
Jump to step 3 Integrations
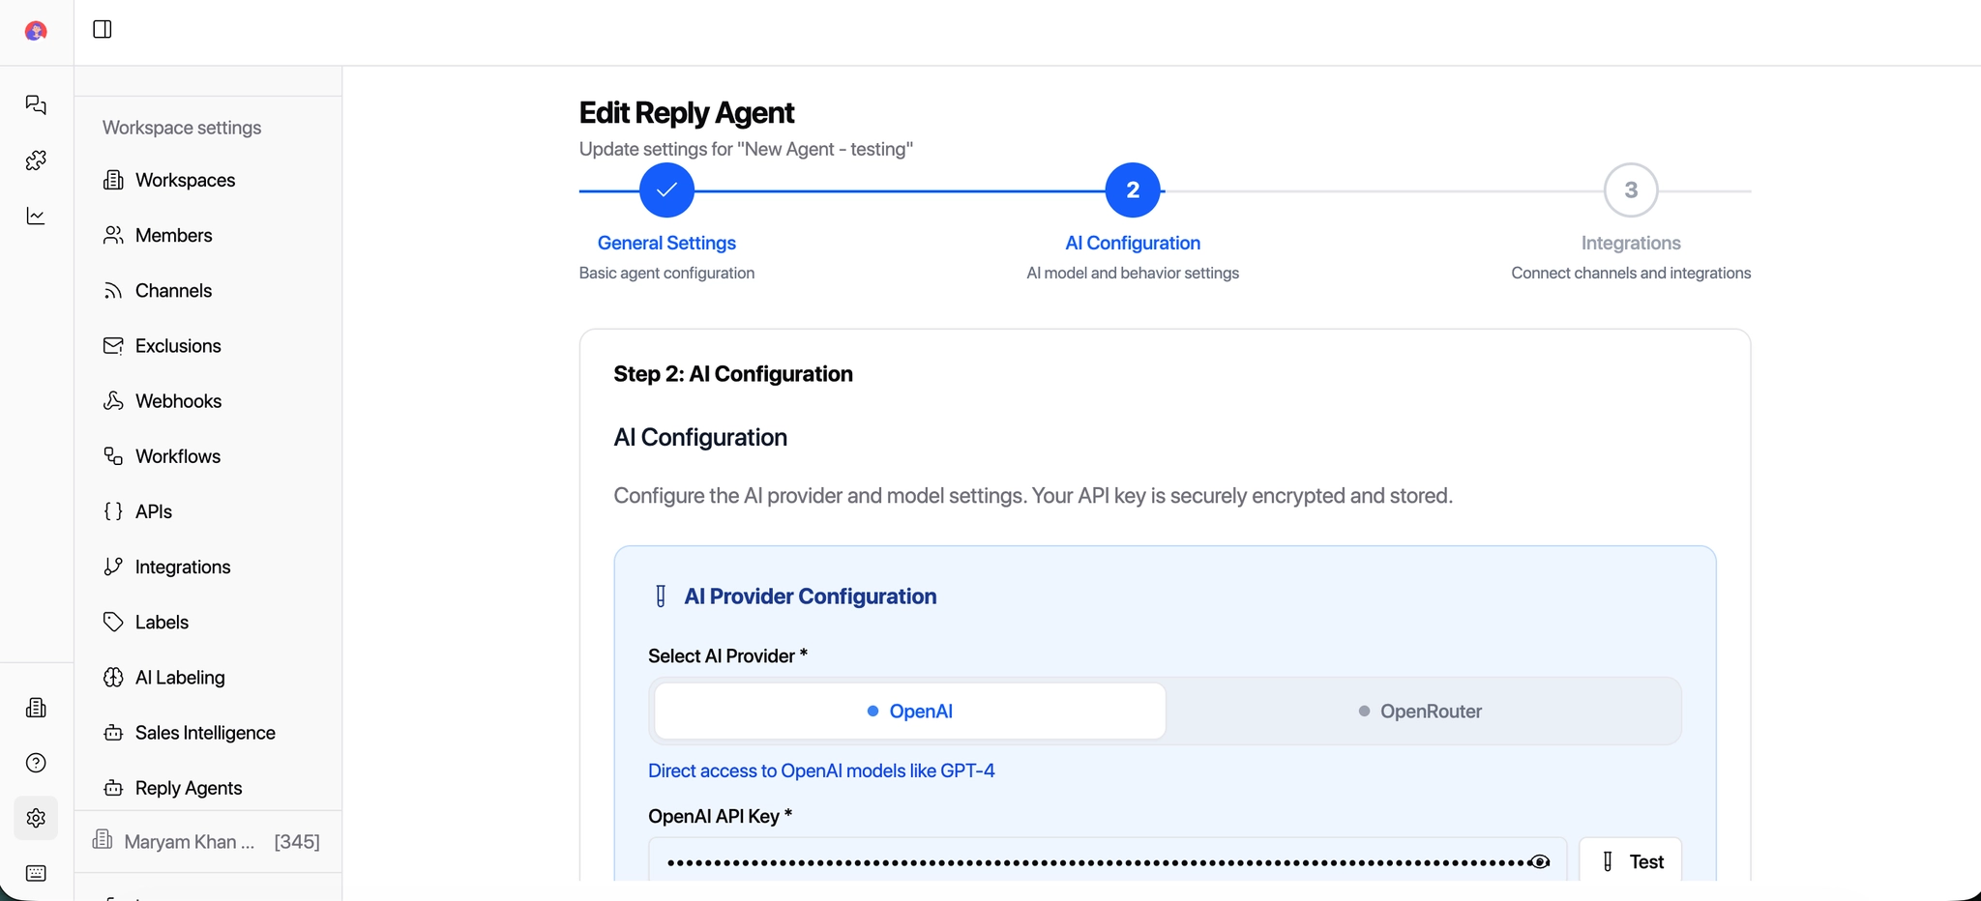click(x=1629, y=190)
